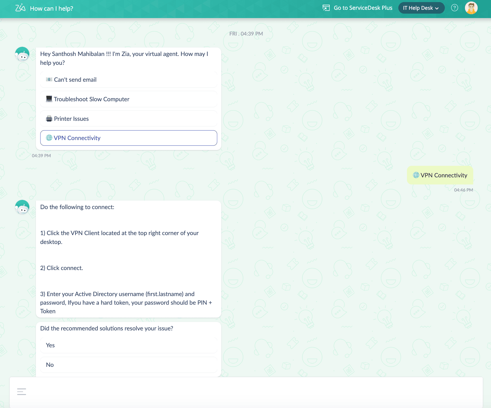Open the menu icon in the message input area
Screen dimensions: 491x408
click(x=21, y=391)
